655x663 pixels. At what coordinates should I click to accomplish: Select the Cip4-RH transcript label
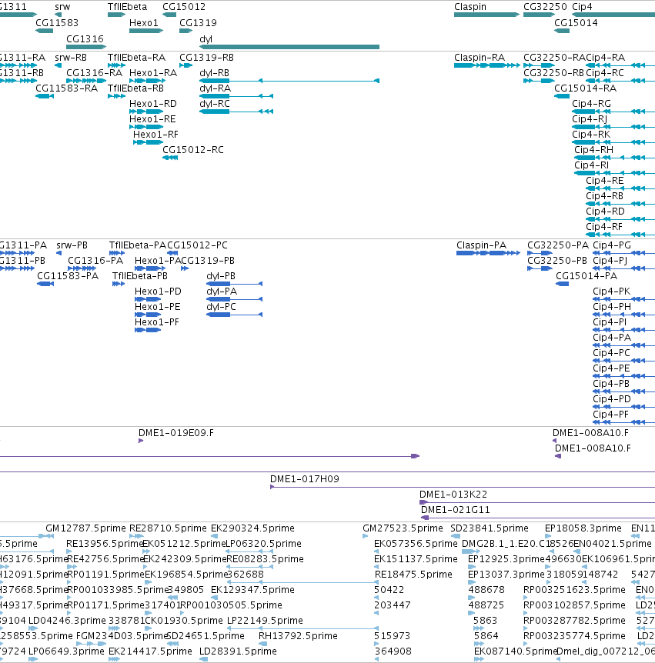[x=593, y=150]
